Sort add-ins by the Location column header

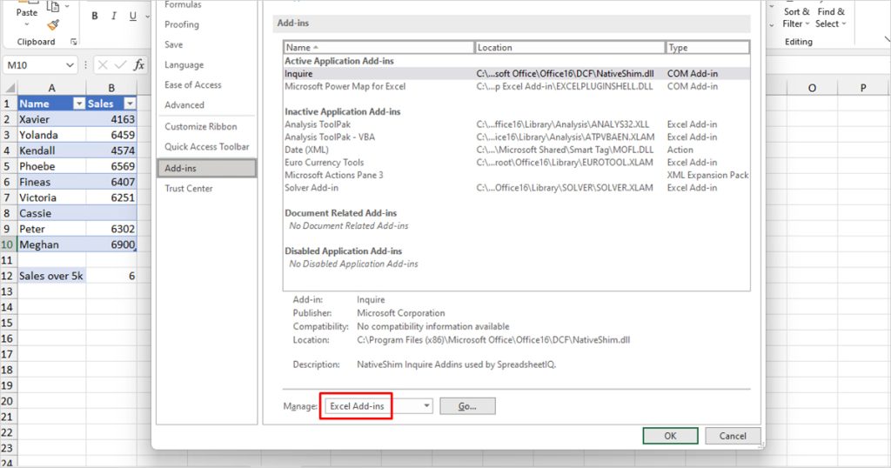tap(570, 48)
